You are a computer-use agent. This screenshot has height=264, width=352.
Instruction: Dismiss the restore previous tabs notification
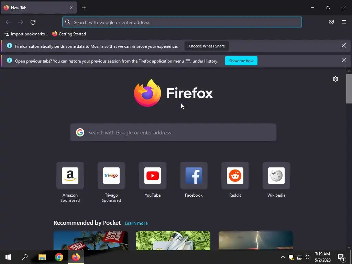(344, 60)
